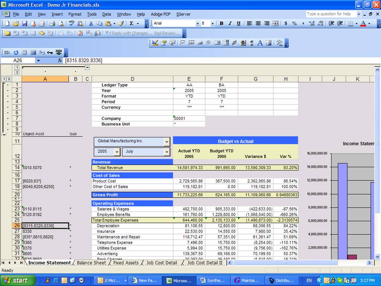Collapse the column outline group minus button
Screen dimensions: 381x286
87,68
